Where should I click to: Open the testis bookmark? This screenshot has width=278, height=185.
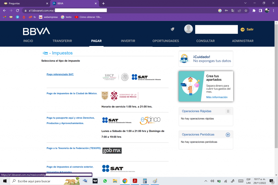tap(66, 17)
